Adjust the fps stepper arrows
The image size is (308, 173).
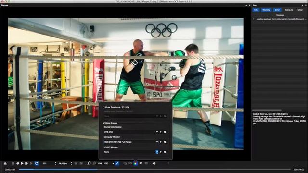[x=71, y=163]
